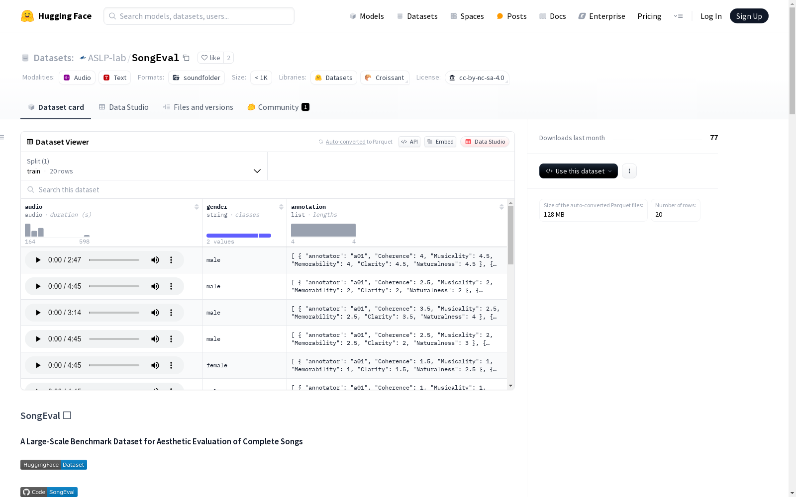Viewport: 796px width, 497px height.
Task: Copy the dataset name SongEval icon
Action: [186, 58]
